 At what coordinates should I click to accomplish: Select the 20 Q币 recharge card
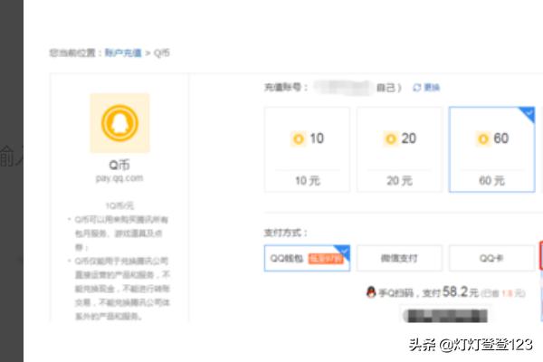click(400, 149)
